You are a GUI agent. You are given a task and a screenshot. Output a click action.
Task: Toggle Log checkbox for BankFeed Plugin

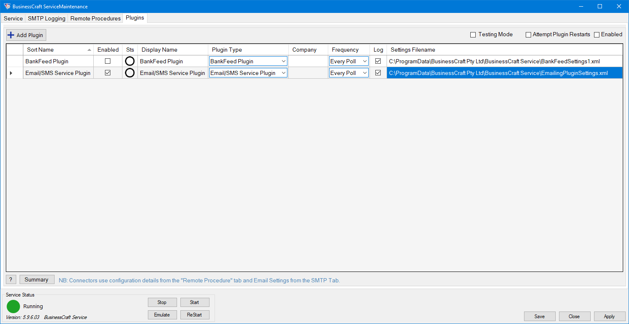(x=378, y=61)
